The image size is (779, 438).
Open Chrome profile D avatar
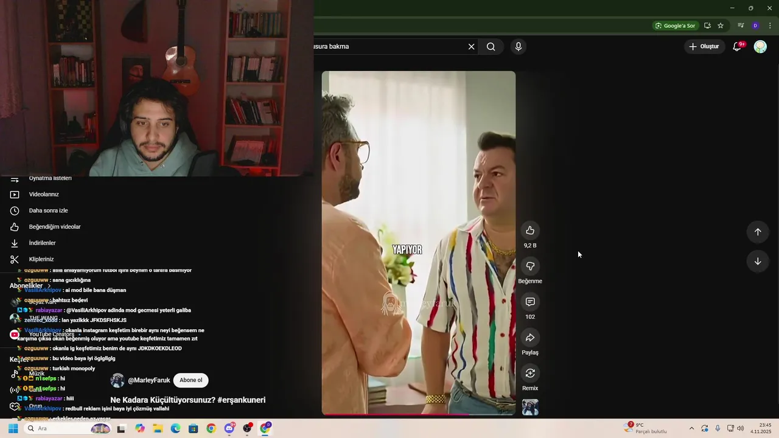[755, 26]
